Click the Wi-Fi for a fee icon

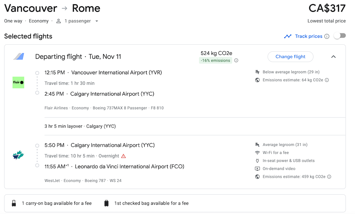(x=257, y=153)
